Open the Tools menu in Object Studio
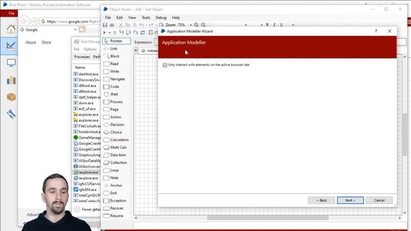The height and width of the screenshot is (231, 411). coord(146,17)
